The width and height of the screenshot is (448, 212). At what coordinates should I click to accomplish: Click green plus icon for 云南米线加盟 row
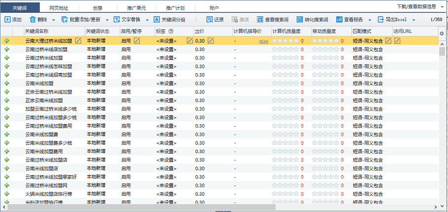(7, 83)
